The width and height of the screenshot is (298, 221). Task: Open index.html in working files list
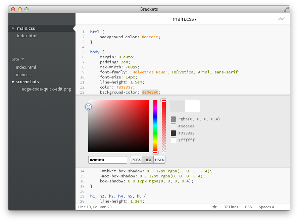pos(27,36)
